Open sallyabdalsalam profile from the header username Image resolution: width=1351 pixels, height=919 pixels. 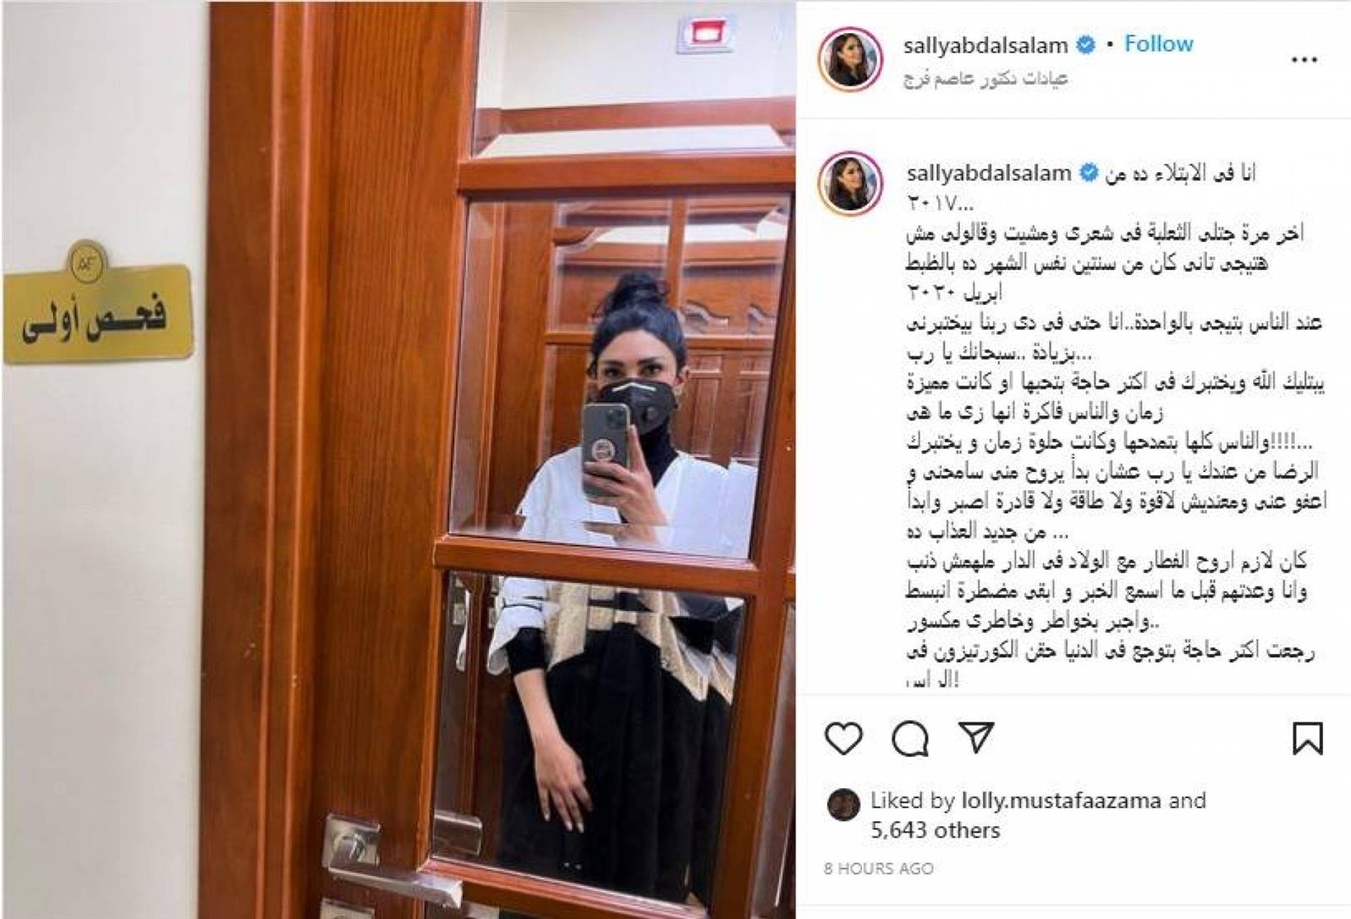click(x=985, y=45)
